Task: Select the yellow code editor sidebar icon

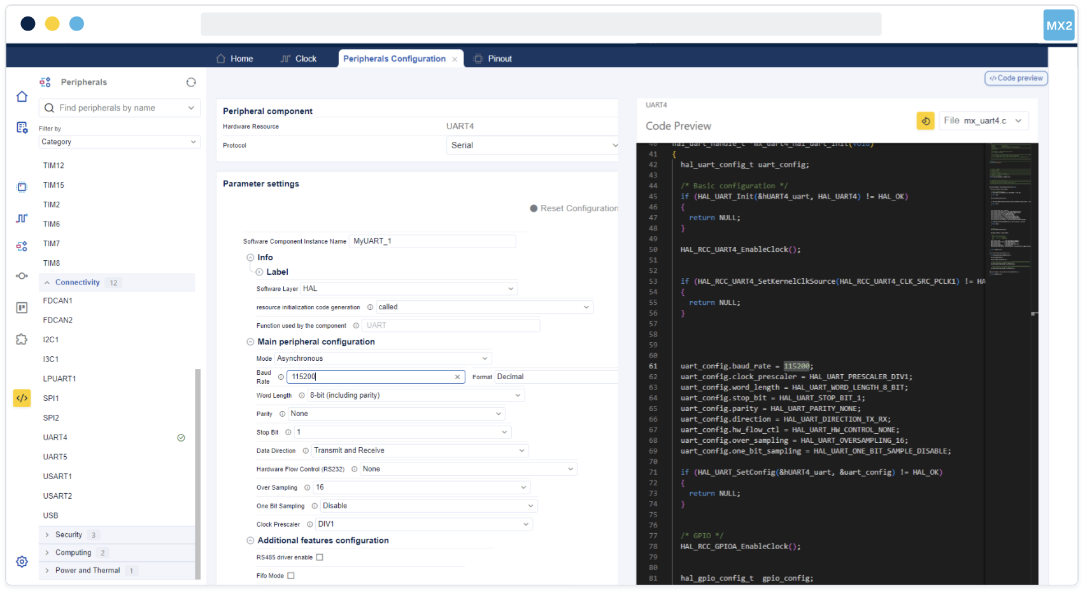Action: (22, 398)
